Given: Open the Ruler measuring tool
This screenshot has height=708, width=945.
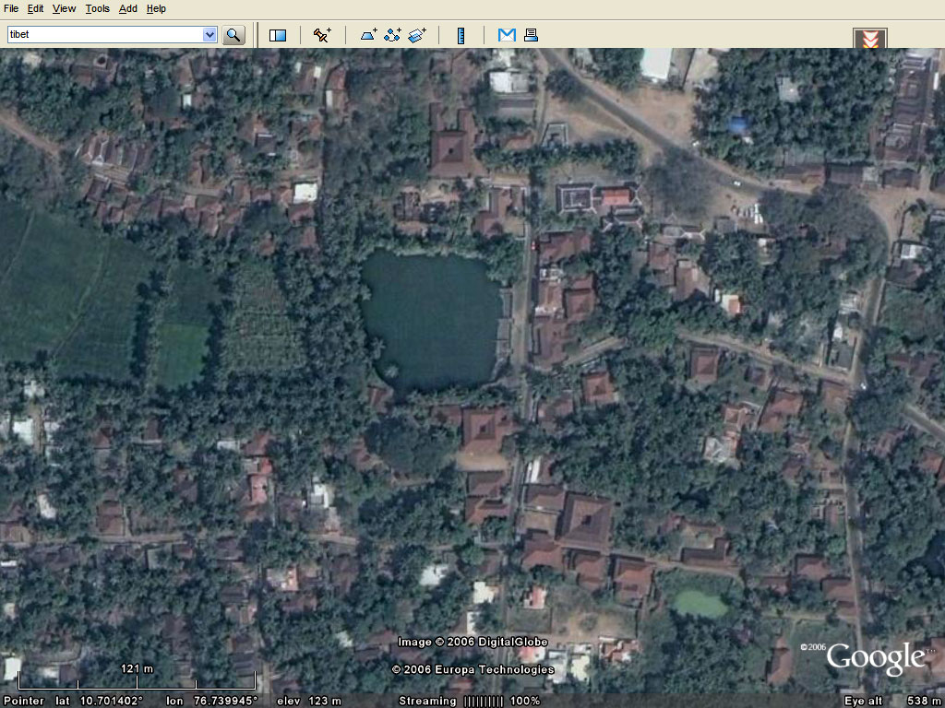Looking at the screenshot, I should tap(461, 36).
